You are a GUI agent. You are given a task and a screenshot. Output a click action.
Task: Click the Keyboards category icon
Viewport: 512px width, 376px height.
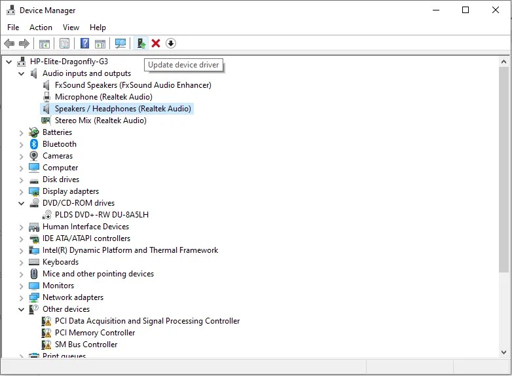[x=34, y=262]
